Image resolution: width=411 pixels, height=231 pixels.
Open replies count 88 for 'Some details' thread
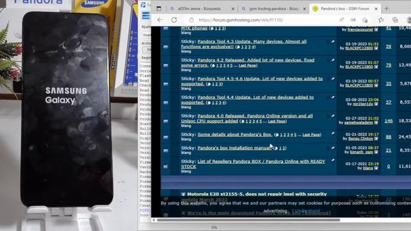click(x=389, y=137)
